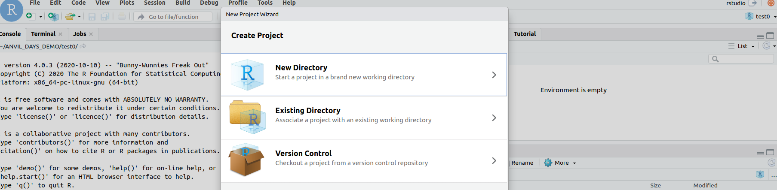The width and height of the screenshot is (777, 190).
Task: Expand the recent files dropdown arrow
Action: [80, 17]
